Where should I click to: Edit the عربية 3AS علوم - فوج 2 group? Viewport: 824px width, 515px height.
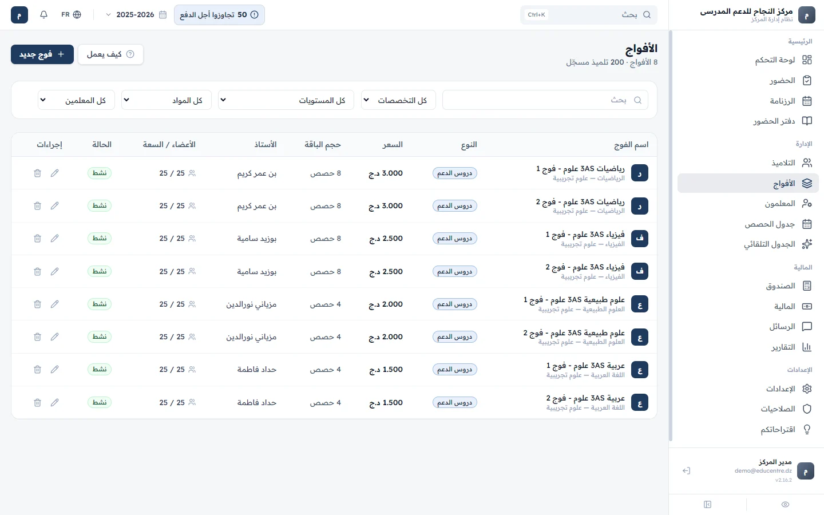[55, 402]
